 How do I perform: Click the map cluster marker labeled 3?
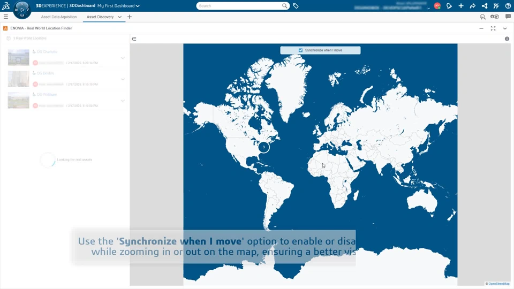(263, 147)
